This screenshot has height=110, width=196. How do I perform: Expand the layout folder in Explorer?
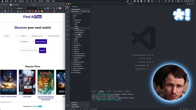pyautogui.click(x=80, y=26)
